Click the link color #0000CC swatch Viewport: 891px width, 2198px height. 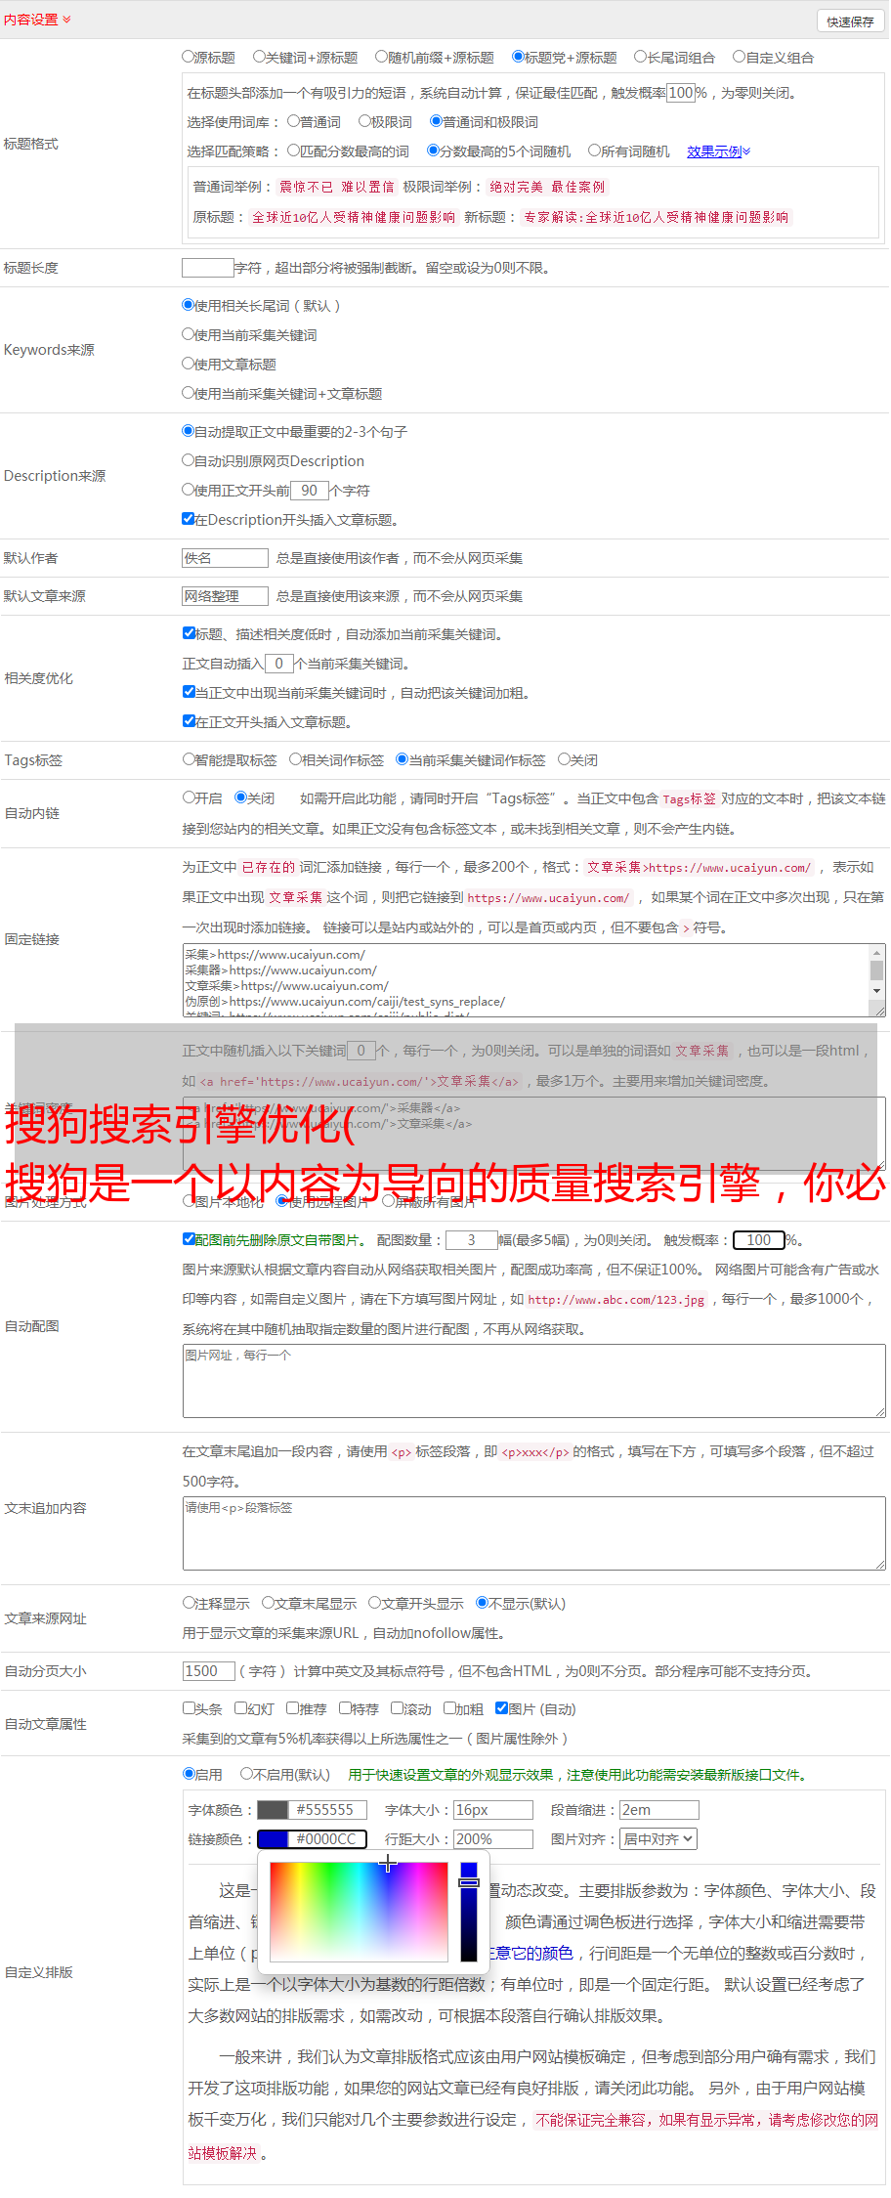pyautogui.click(x=273, y=1839)
